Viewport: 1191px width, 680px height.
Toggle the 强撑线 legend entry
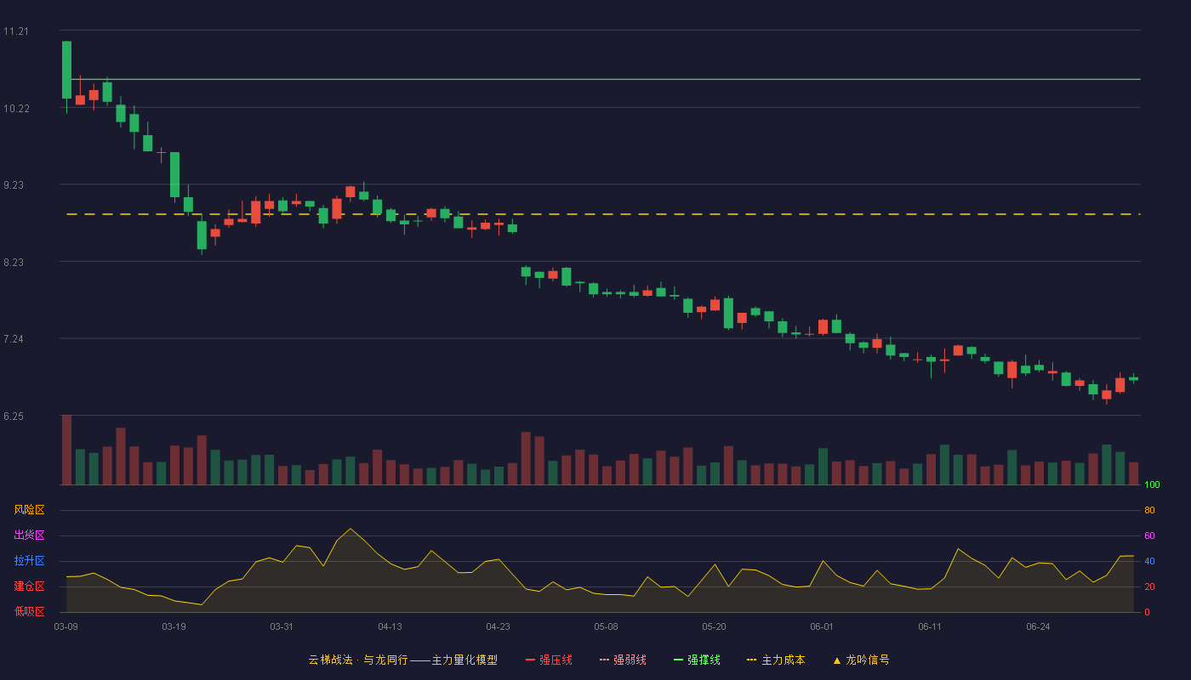click(x=697, y=660)
